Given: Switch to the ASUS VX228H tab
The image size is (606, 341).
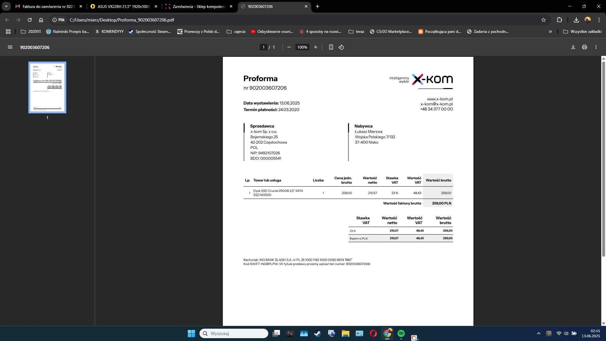Looking at the screenshot, I should coord(123,6).
